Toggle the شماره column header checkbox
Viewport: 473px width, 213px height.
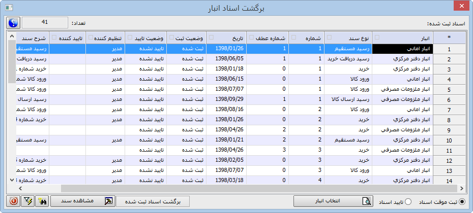[293, 38]
